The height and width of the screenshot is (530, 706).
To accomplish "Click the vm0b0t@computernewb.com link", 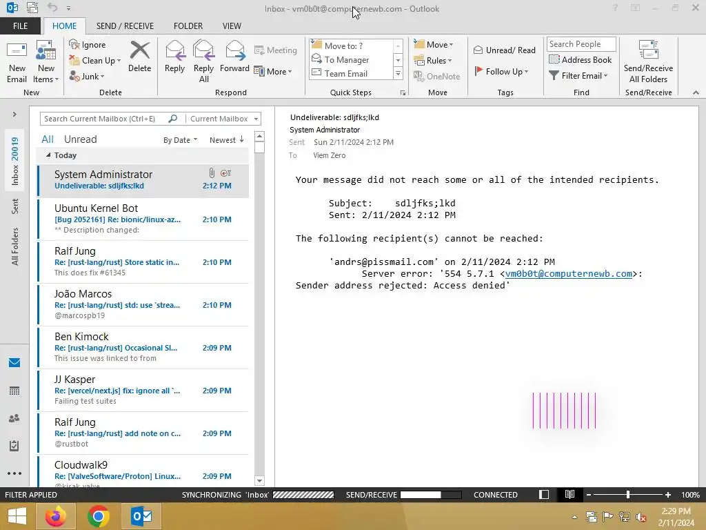I will click(568, 273).
